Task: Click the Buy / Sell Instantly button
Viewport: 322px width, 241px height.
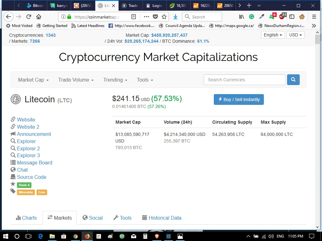Action: pyautogui.click(x=239, y=99)
